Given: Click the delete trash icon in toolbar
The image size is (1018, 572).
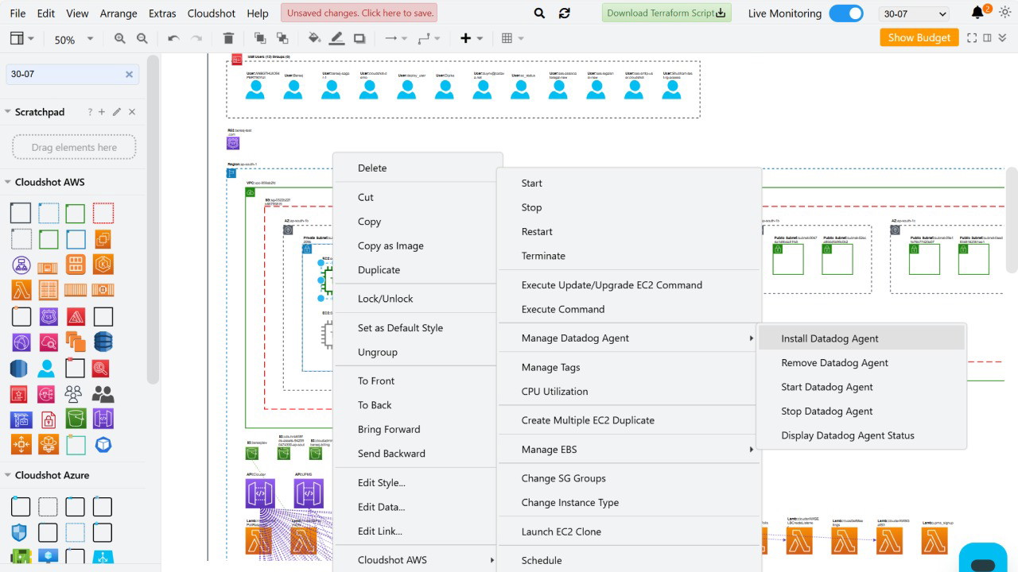Looking at the screenshot, I should 228,38.
